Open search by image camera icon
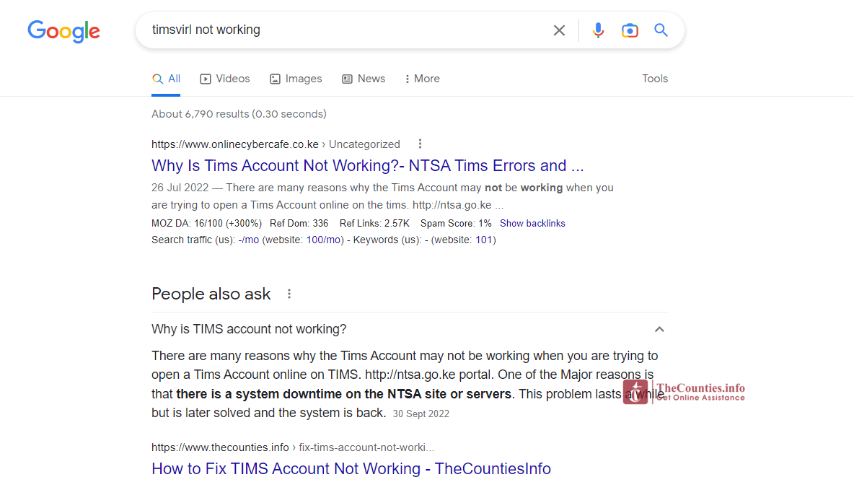The image size is (854, 503). 630,30
